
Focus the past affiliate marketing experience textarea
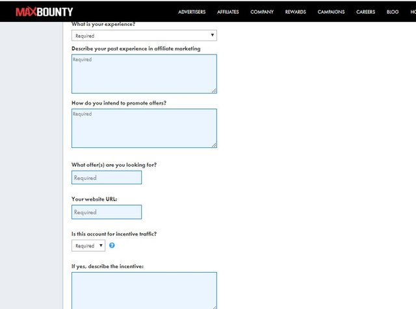point(144,73)
